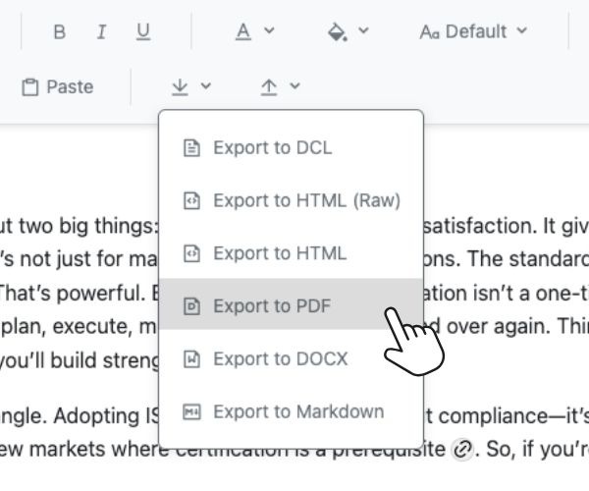
Task: Select Export to HTML (Raw)
Action: (x=306, y=200)
